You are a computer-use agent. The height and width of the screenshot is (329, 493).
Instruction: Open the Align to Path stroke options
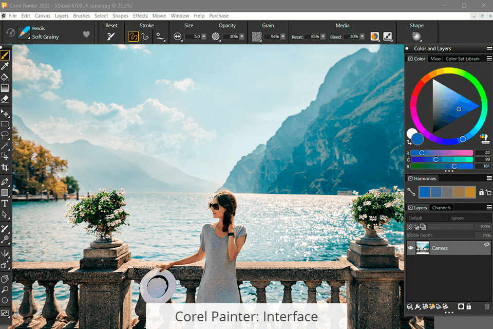tap(160, 37)
